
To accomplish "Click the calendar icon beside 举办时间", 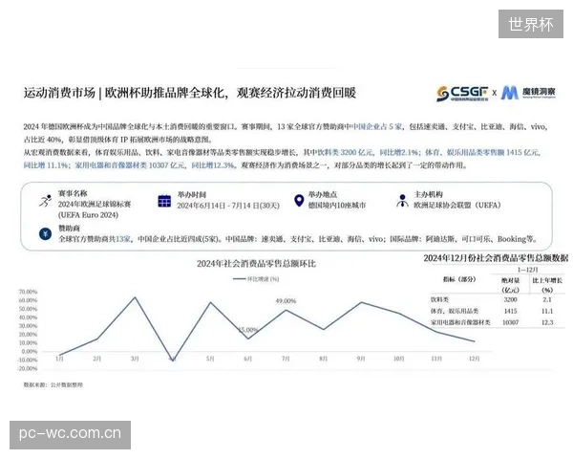I will 164,201.
